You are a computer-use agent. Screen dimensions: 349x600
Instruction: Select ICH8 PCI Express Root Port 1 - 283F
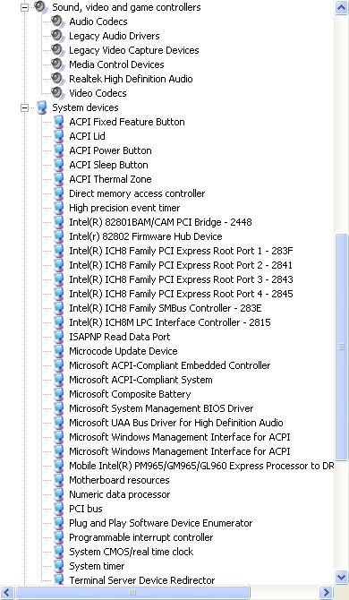click(181, 251)
